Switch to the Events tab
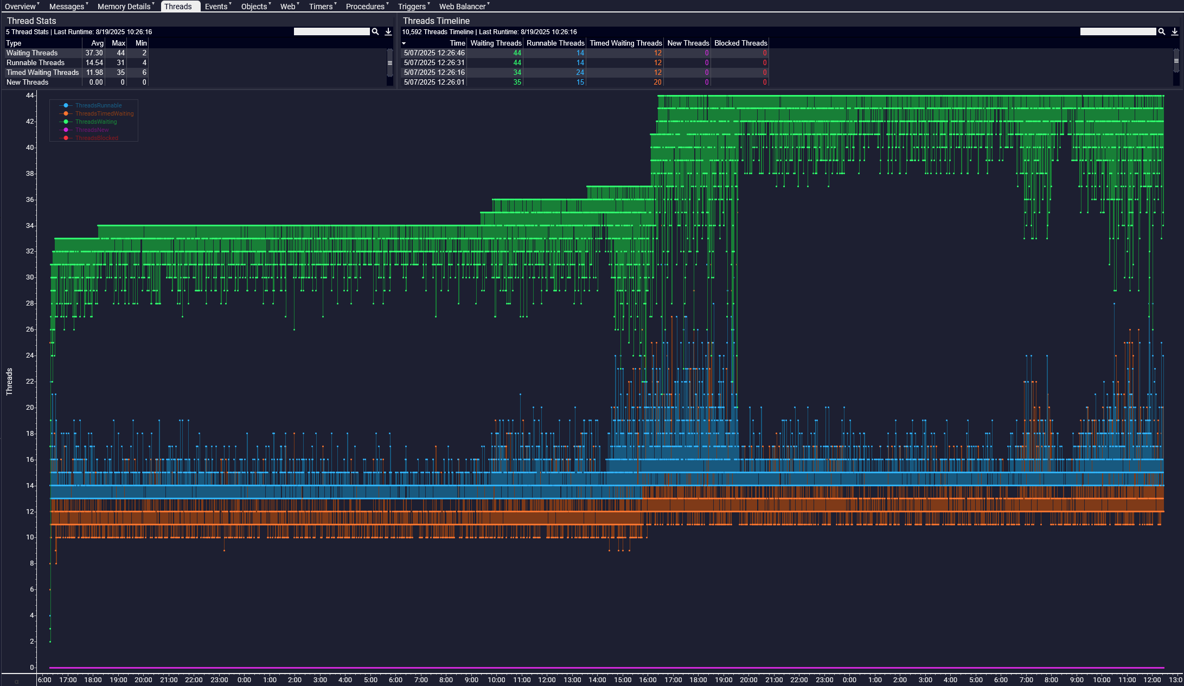 pyautogui.click(x=216, y=7)
